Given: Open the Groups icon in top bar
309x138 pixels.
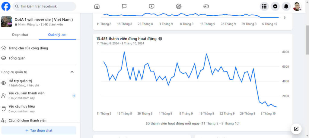Looking at the screenshot, I should 179,6.
